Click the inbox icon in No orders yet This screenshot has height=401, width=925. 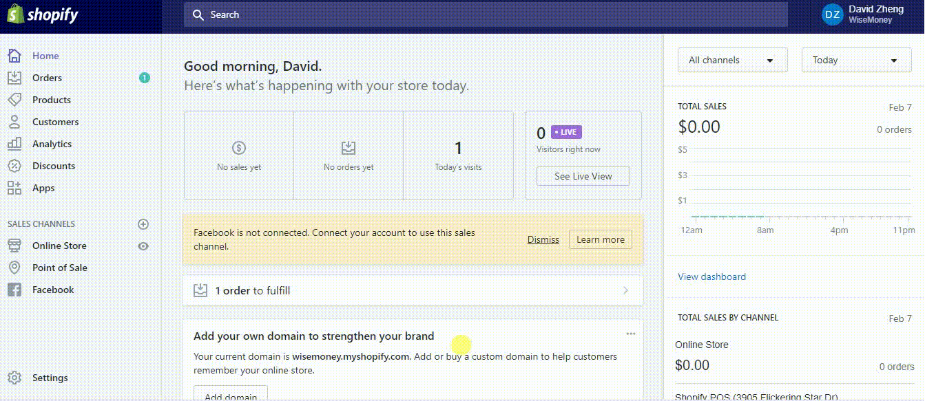coord(349,147)
